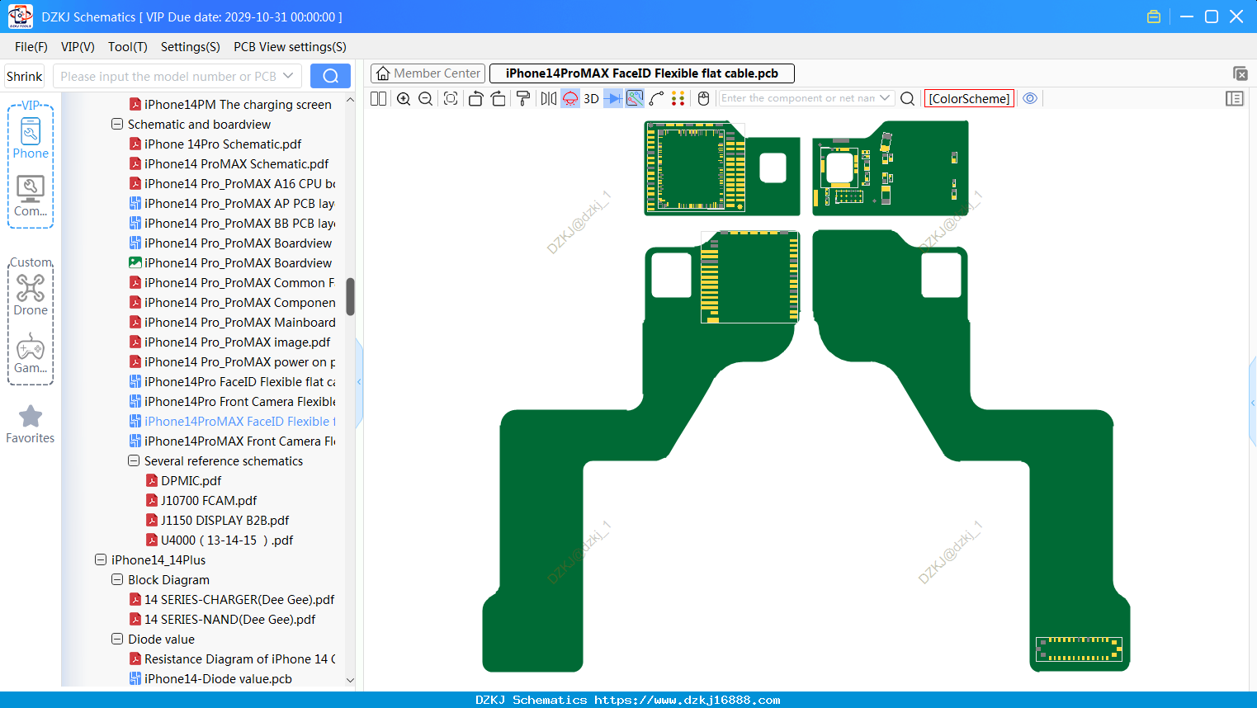Click the fit-to-screen icon
The image size is (1257, 708).
[450, 98]
